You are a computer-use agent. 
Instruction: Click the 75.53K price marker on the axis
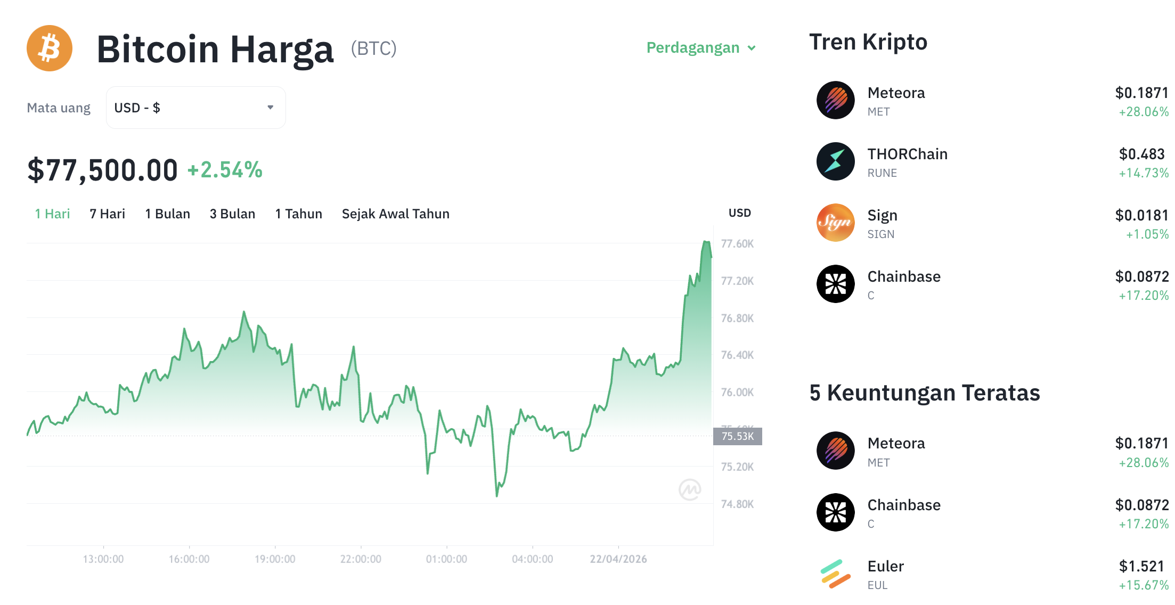[x=738, y=436]
